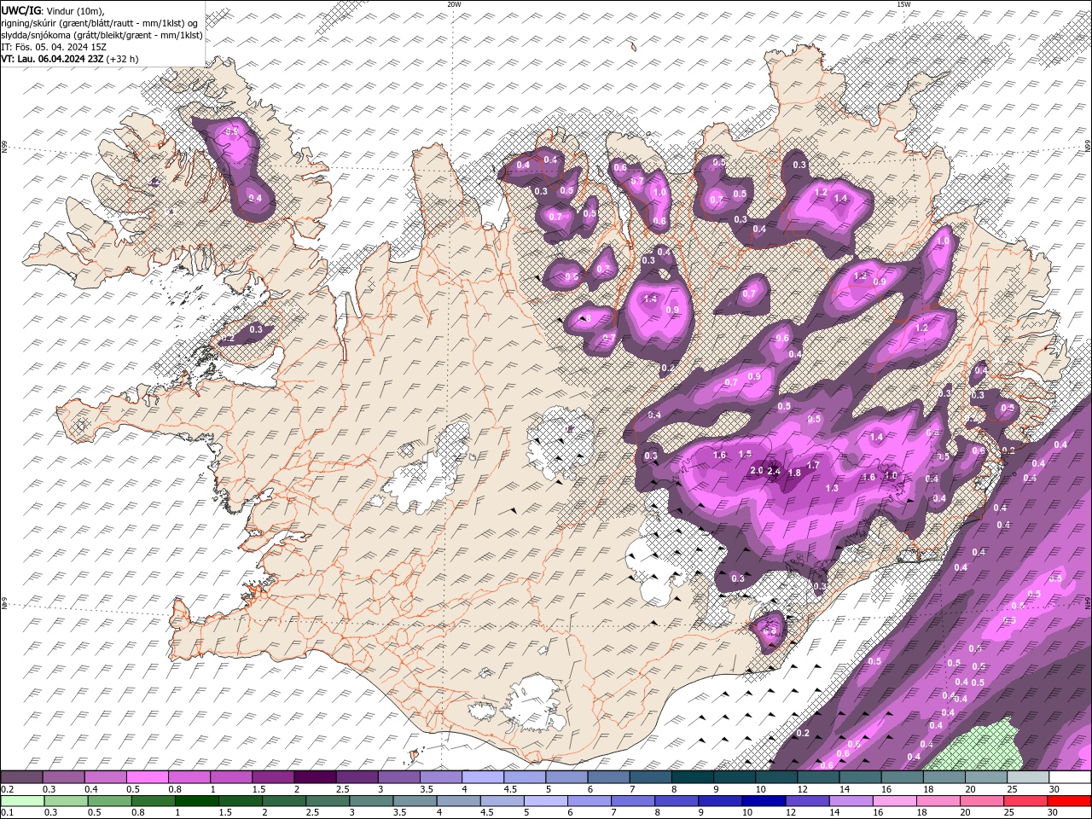Select the lower legend swatch starting at 7
Screen dimensions: 1092x819
click(x=632, y=801)
